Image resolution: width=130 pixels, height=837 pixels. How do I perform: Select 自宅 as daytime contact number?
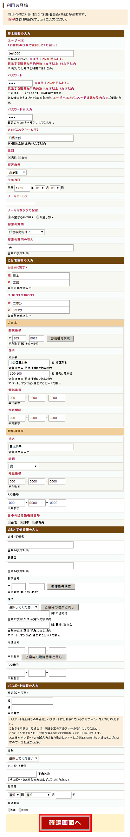[x=9, y=522]
